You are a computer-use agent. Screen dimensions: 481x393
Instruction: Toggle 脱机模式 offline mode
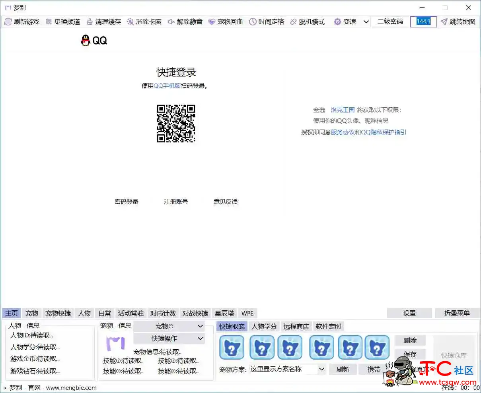(293, 22)
